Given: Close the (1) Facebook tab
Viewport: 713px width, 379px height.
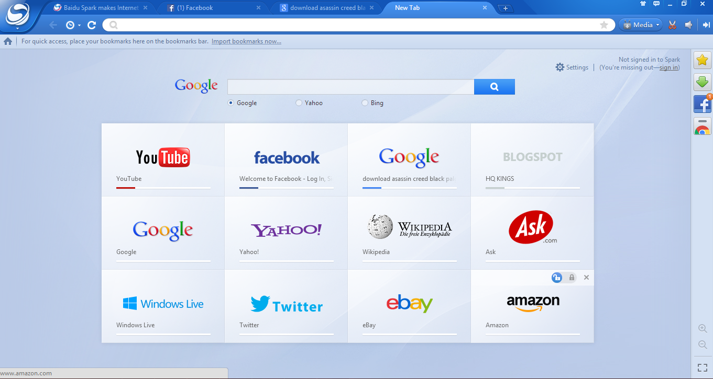Looking at the screenshot, I should pos(258,8).
